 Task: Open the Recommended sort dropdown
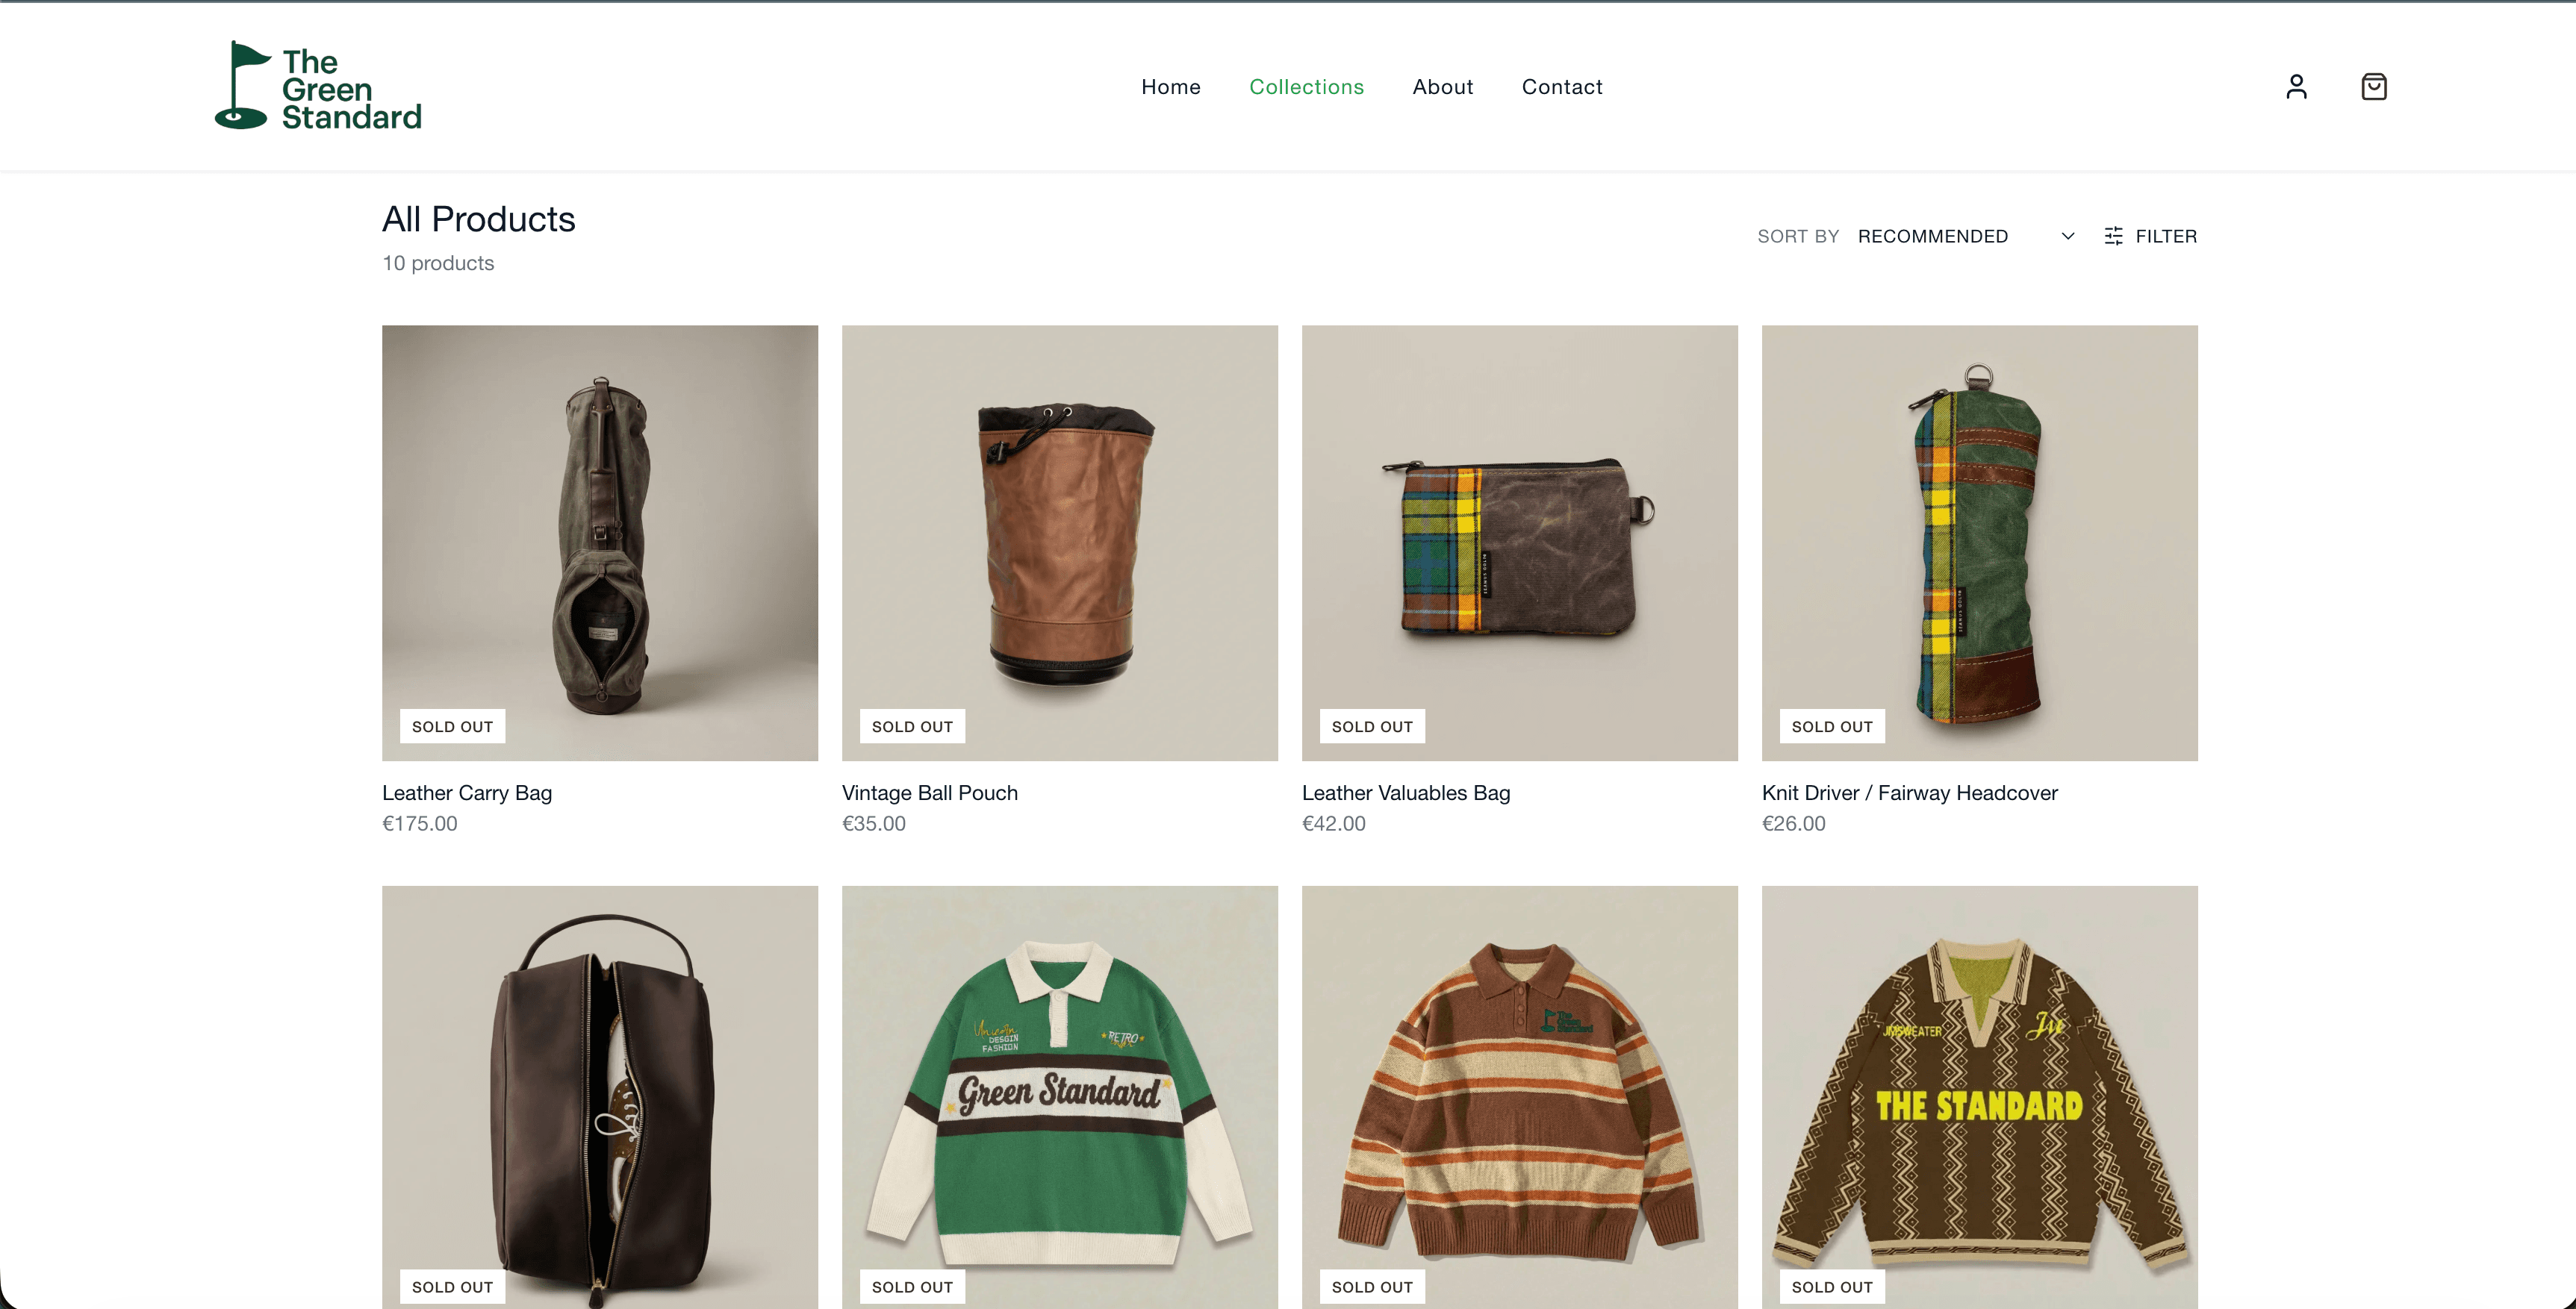click(1932, 236)
